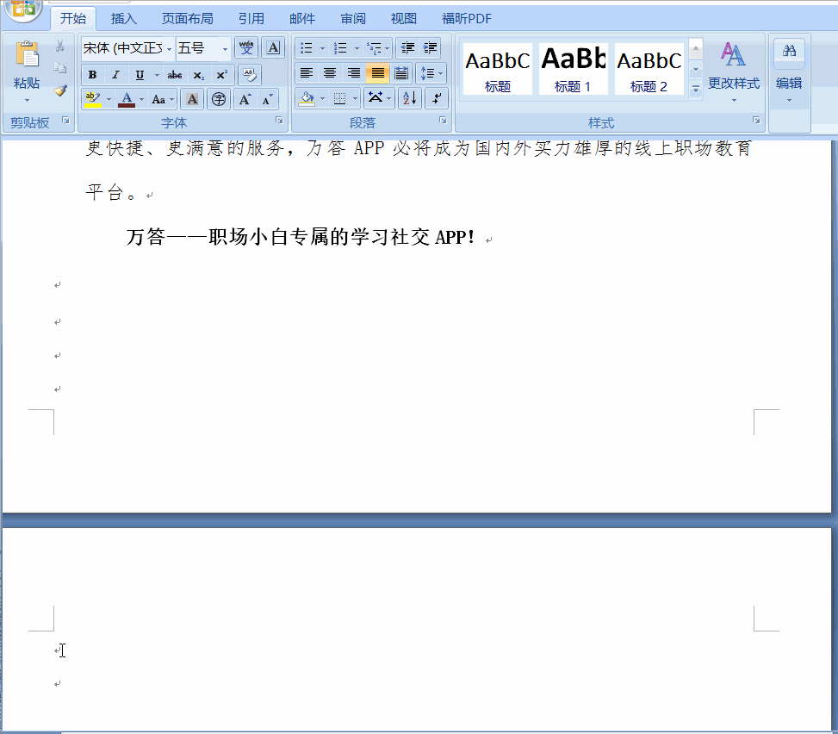Click the increase indent icon

click(430, 48)
